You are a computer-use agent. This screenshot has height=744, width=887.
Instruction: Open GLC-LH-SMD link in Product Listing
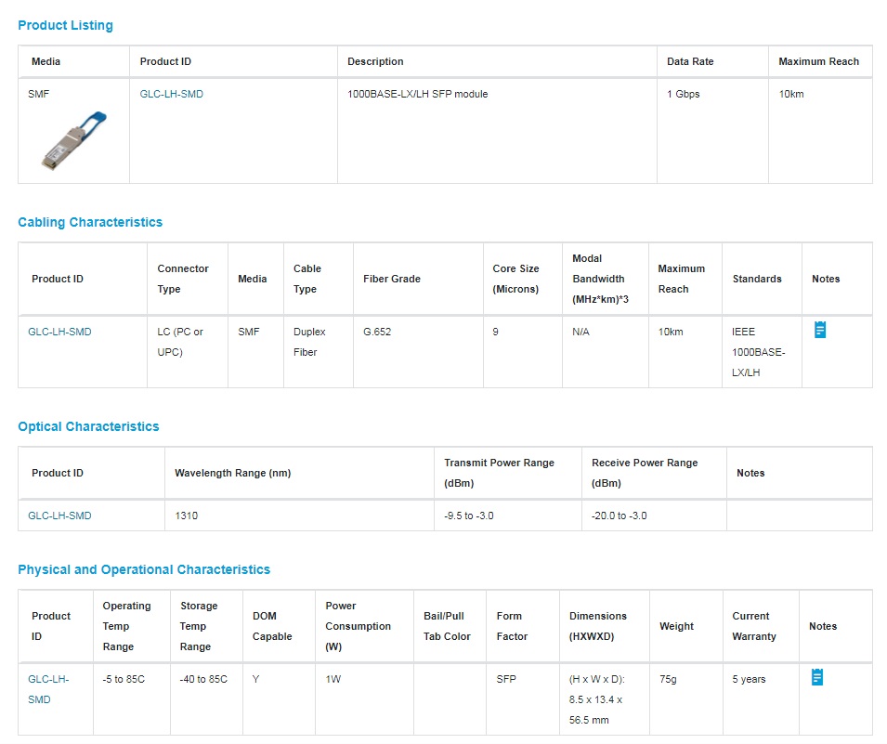click(x=171, y=94)
